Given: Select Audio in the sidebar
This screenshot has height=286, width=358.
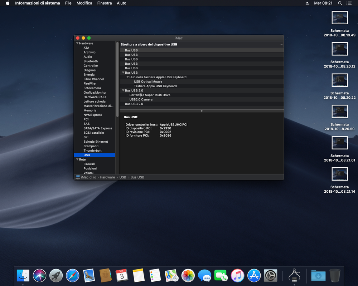Looking at the screenshot, I should (x=88, y=57).
